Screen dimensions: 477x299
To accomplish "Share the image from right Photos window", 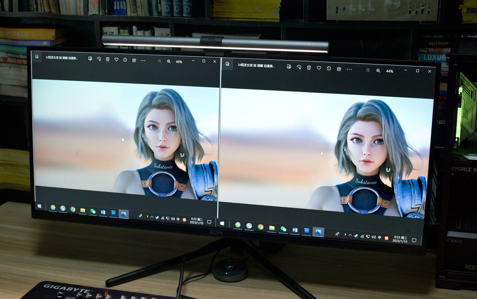I will pos(339,69).
